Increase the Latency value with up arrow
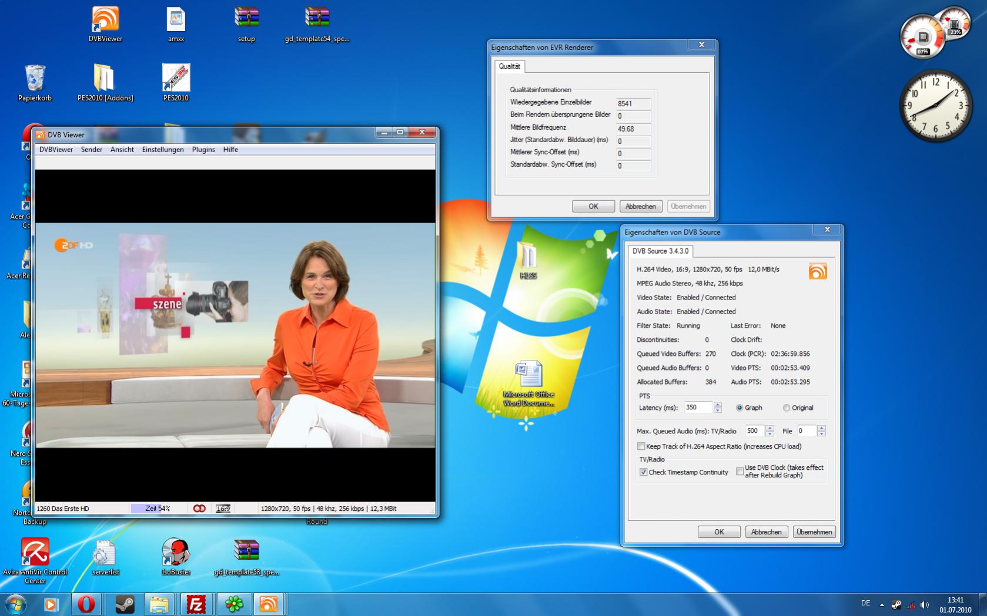 click(x=717, y=405)
